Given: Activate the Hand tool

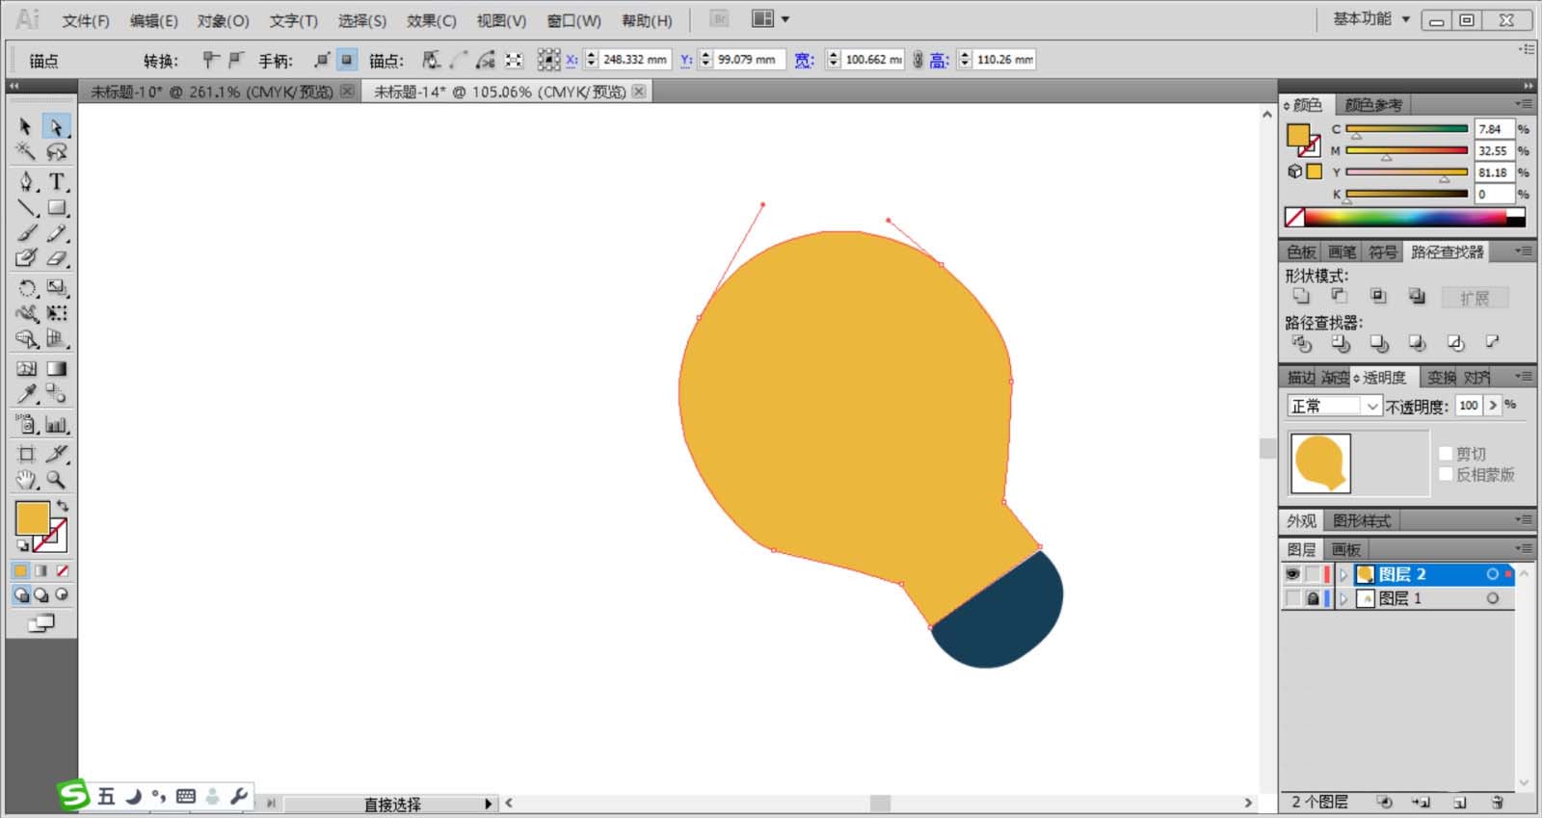Looking at the screenshot, I should pos(26,480).
